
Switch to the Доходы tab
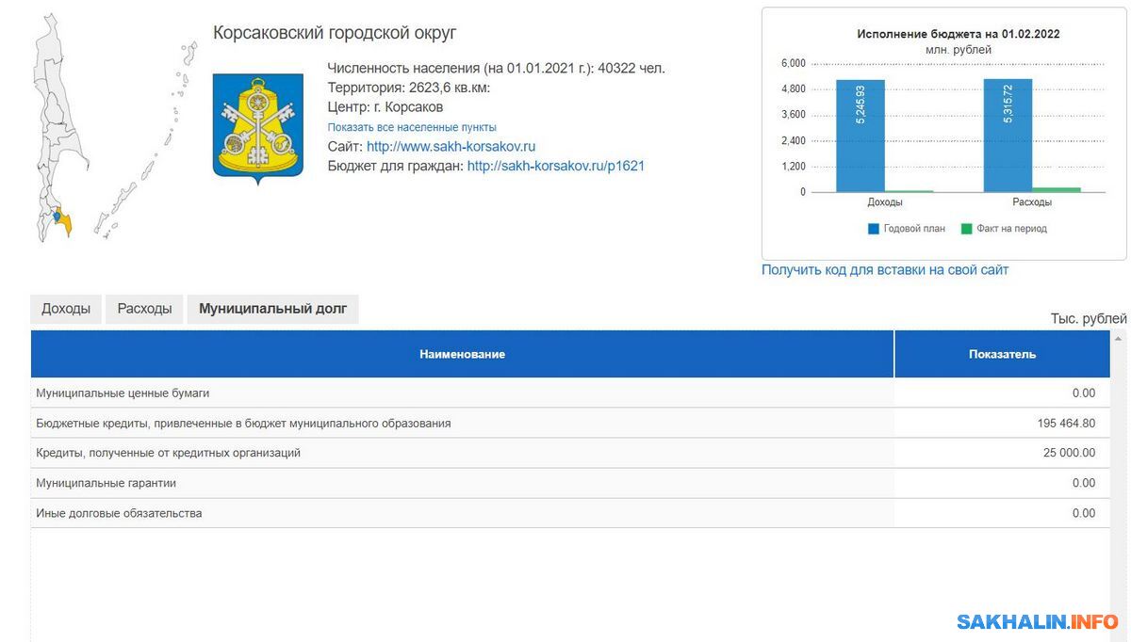[x=66, y=309]
